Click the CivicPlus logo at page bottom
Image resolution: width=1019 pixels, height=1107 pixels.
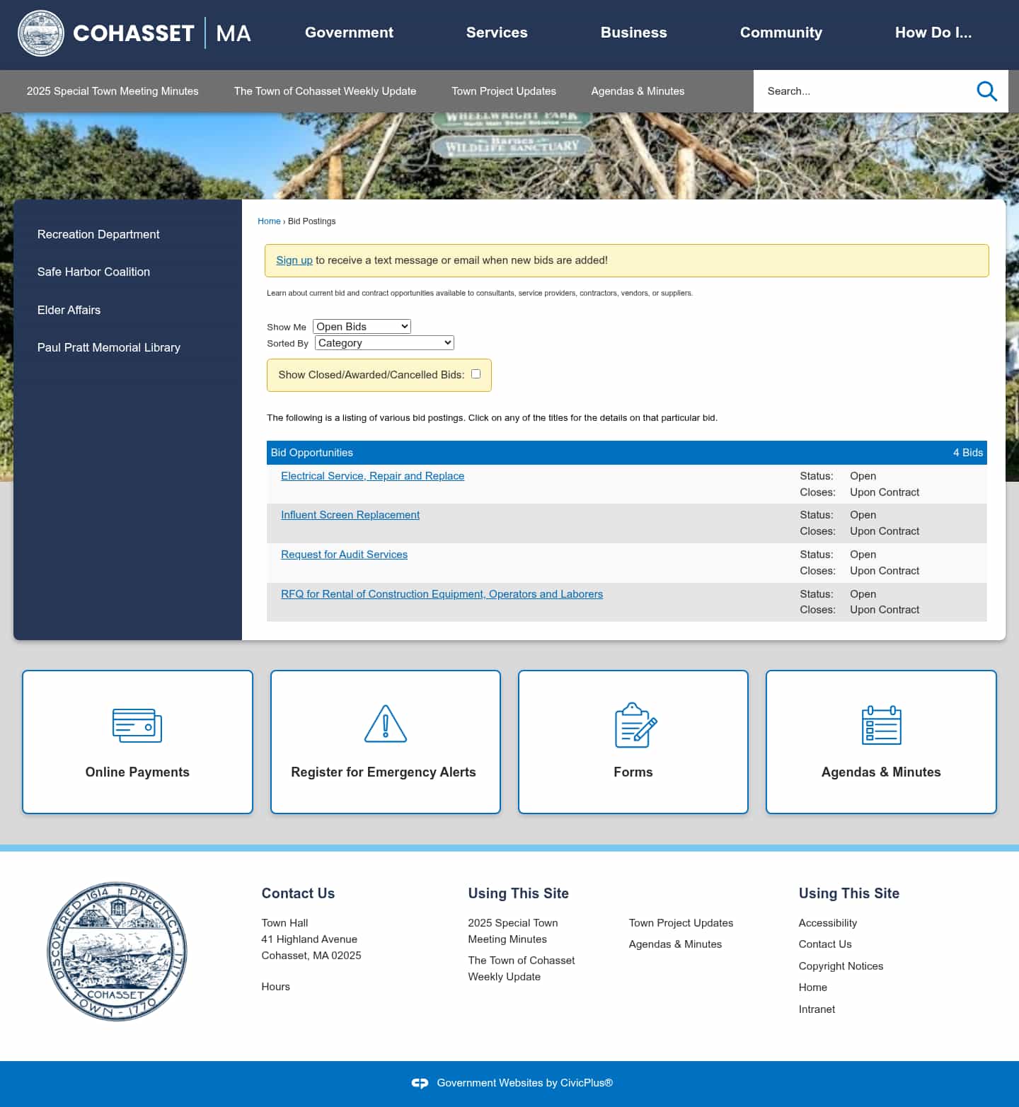tap(419, 1082)
